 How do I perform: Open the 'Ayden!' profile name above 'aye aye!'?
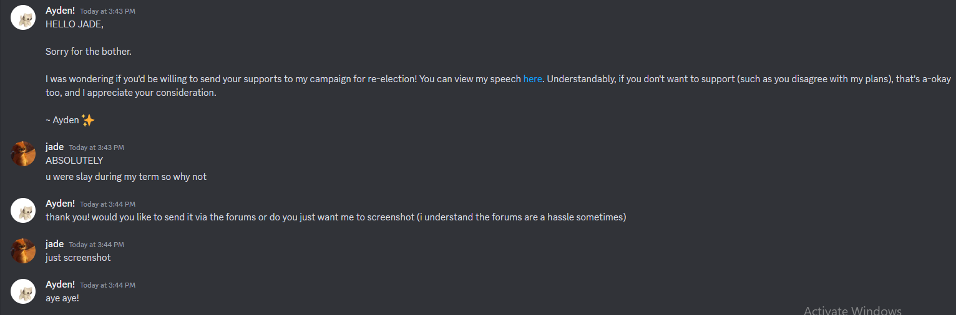coord(60,284)
